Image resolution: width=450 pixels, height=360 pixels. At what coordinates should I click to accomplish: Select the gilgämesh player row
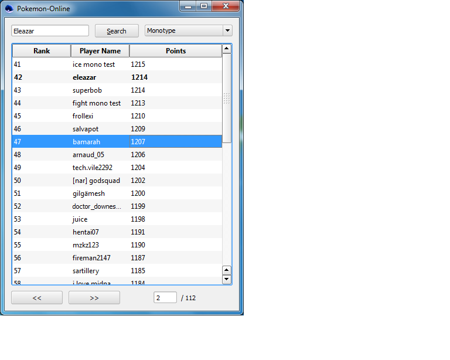117,193
